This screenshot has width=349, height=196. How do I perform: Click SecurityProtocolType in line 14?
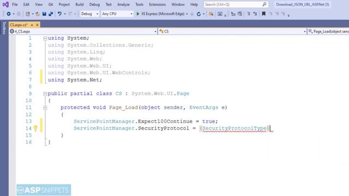coord(234,128)
